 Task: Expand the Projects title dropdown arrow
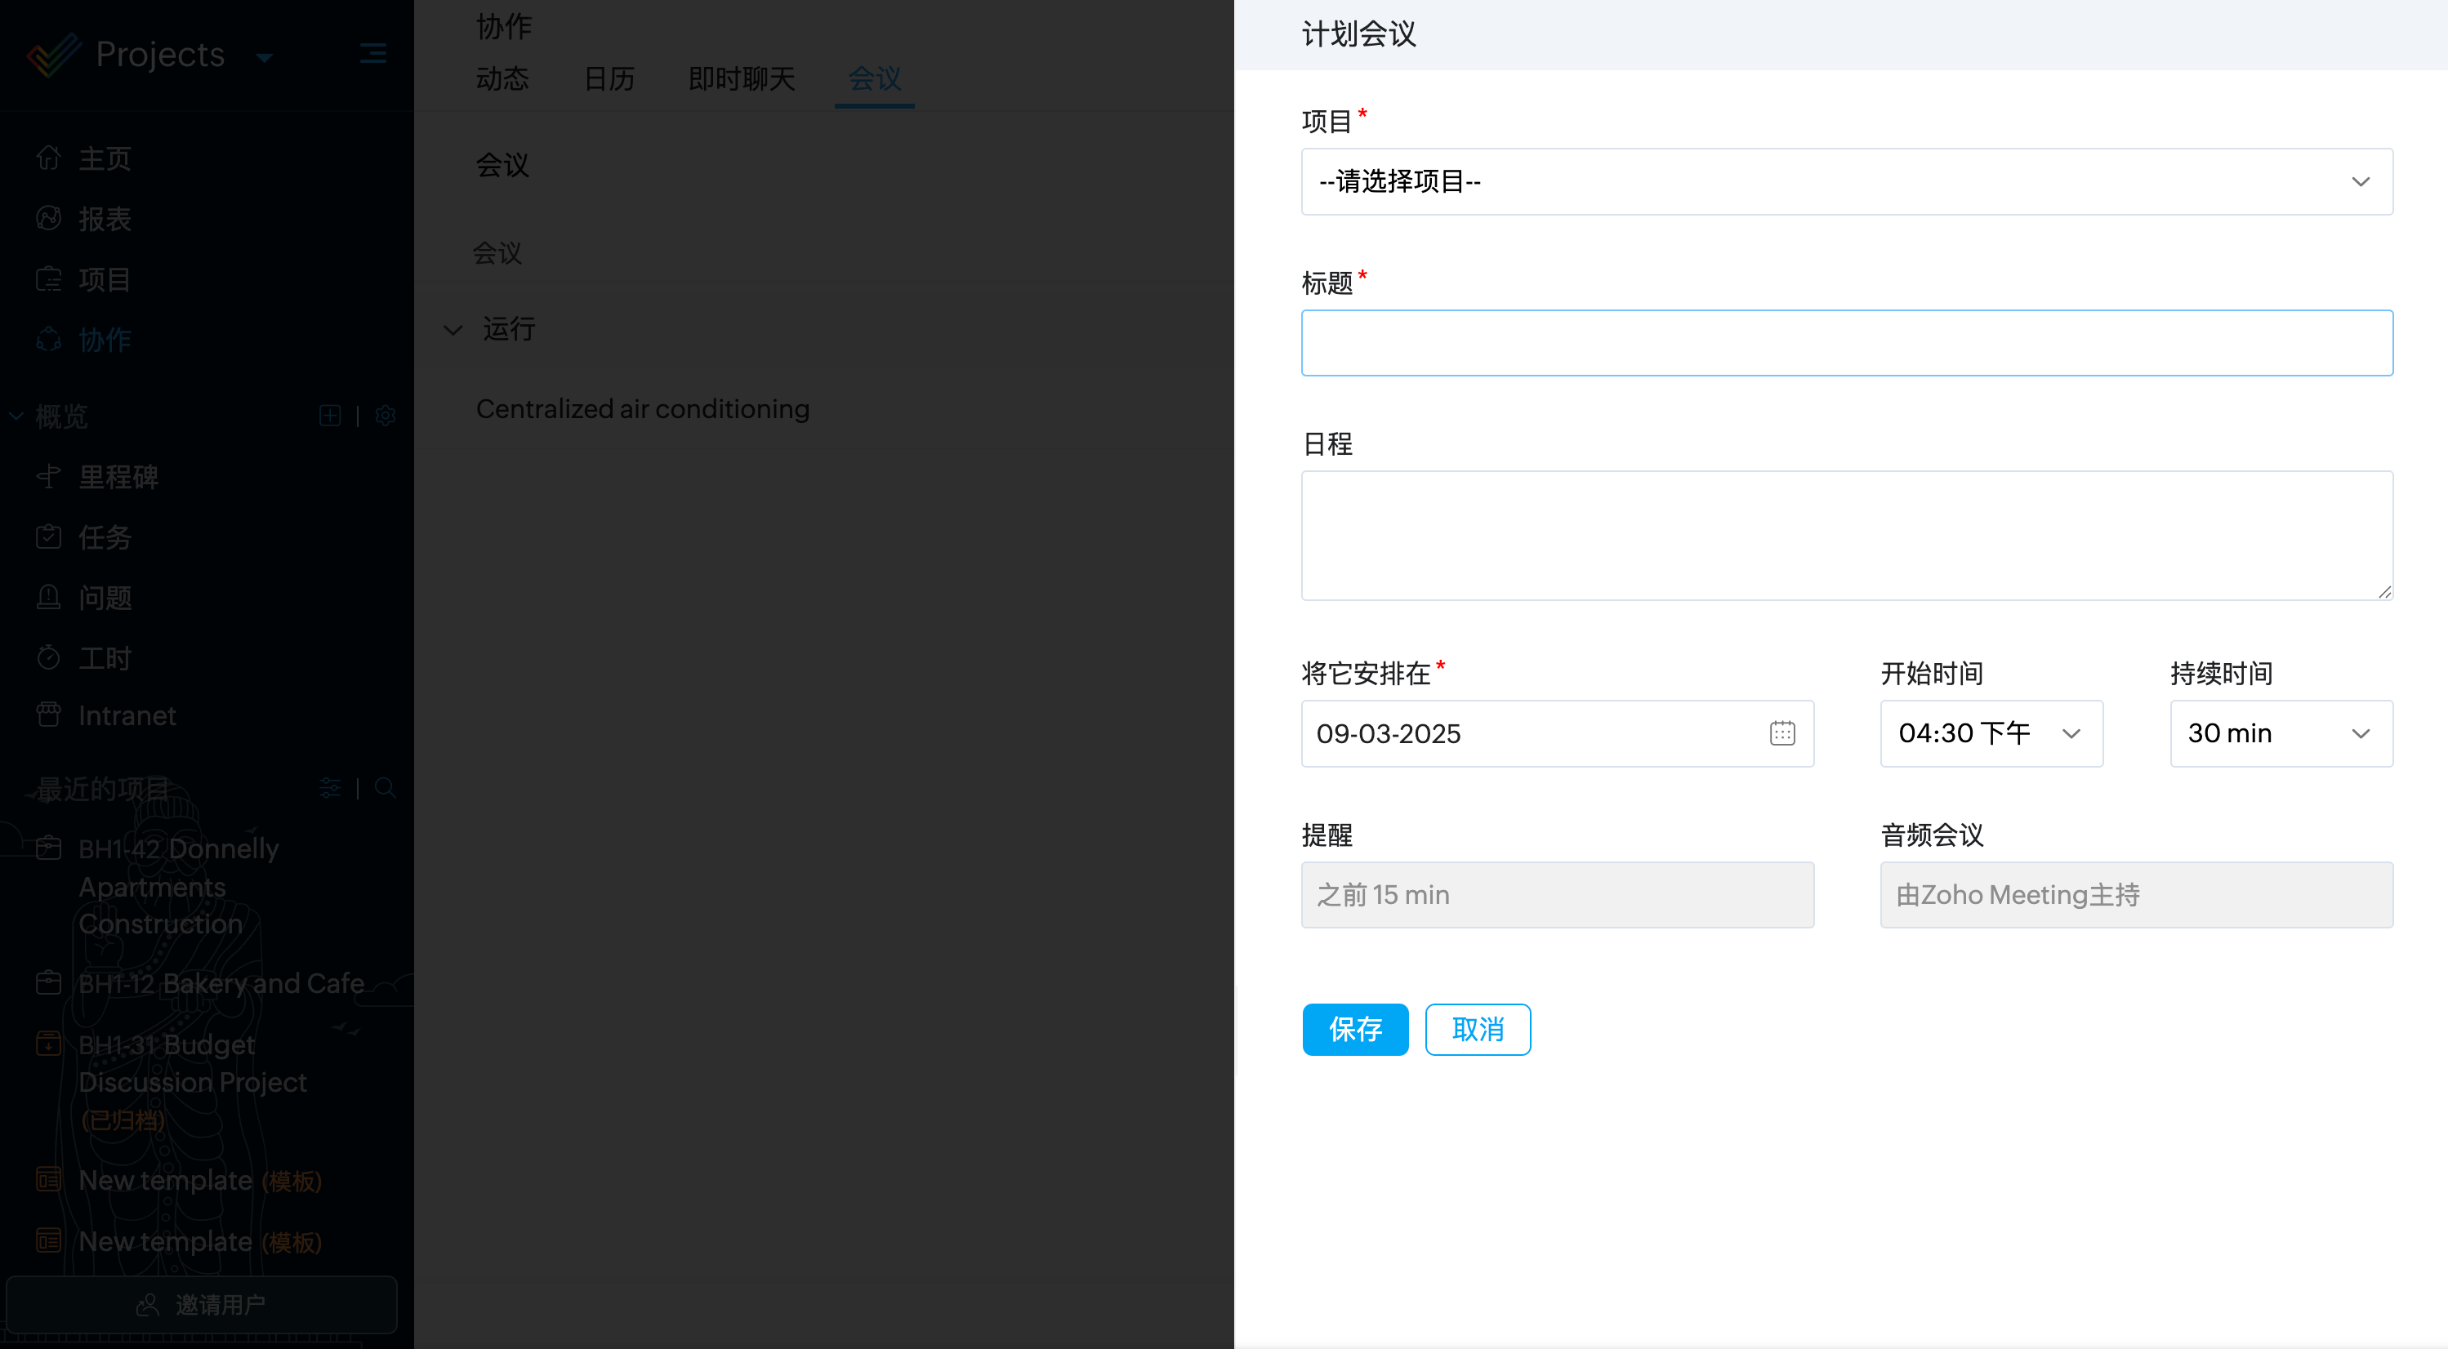click(x=265, y=58)
